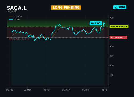Click the 01 Mar x-axis label
Viewport: 134px width, 97px height.
point(27,90)
